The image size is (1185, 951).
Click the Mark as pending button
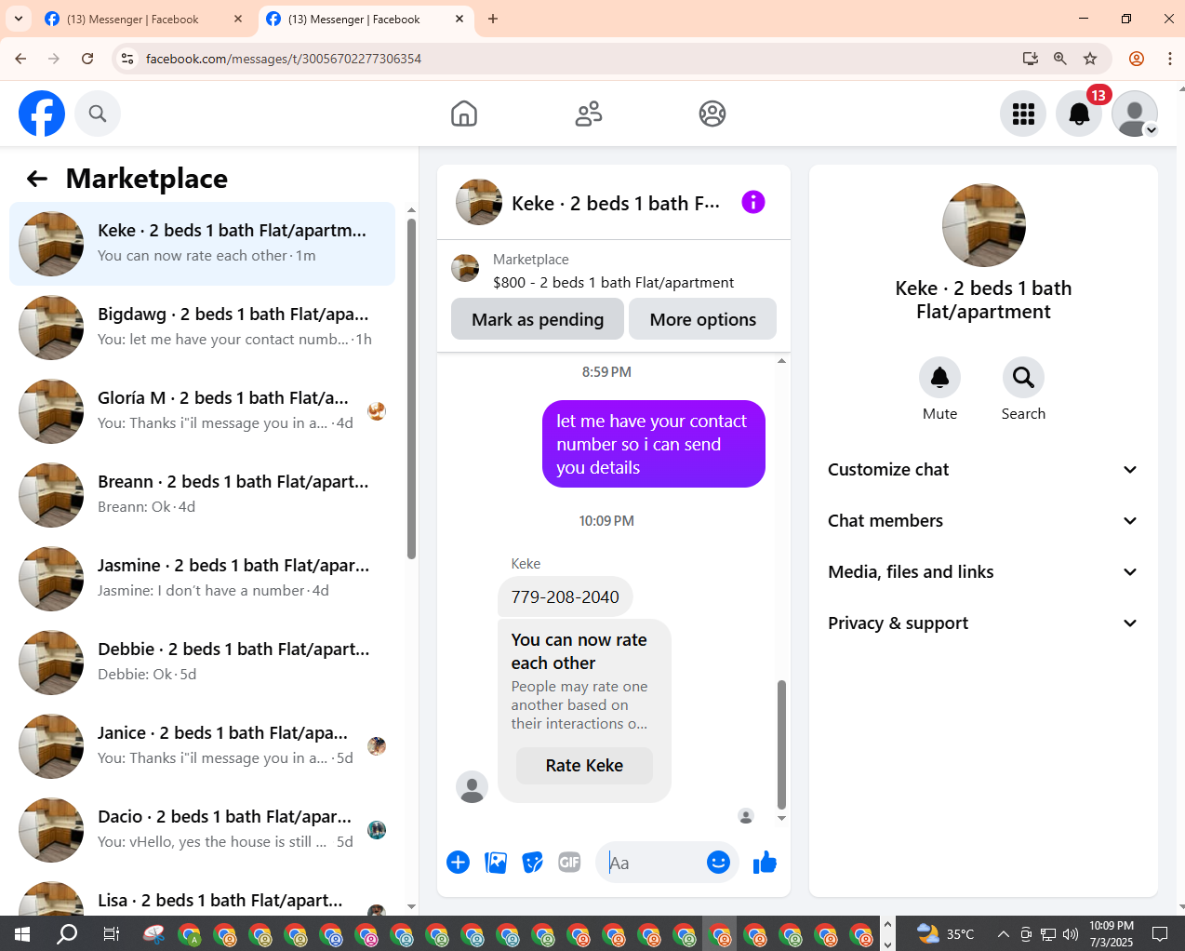pyautogui.click(x=538, y=319)
